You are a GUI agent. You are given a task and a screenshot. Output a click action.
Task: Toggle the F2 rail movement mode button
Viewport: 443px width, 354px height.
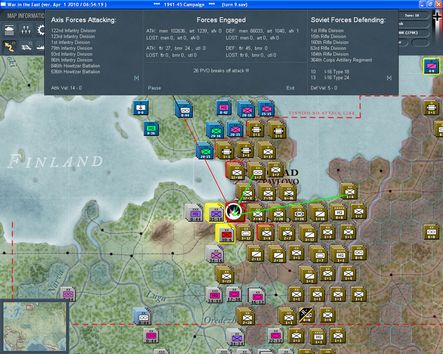coord(26,47)
